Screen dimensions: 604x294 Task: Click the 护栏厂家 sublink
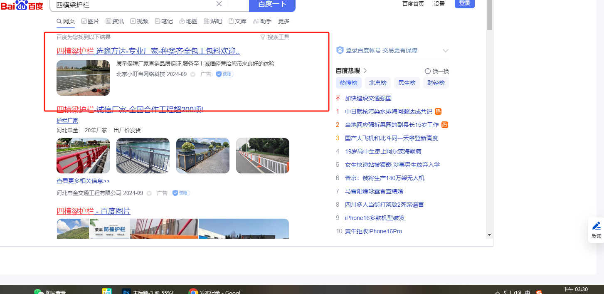click(67, 121)
